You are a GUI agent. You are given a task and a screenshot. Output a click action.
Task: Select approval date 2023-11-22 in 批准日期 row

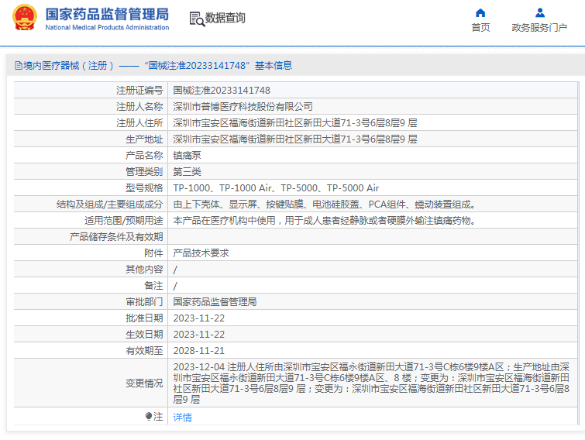(x=199, y=318)
